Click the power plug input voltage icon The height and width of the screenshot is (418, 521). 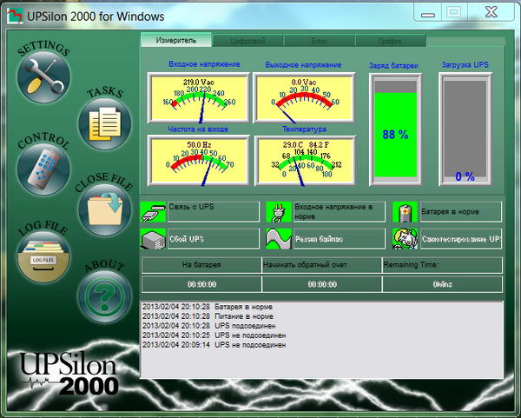pos(279,212)
